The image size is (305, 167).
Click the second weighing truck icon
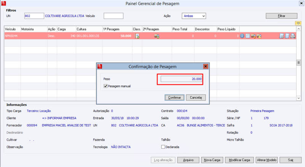pos(157,36)
